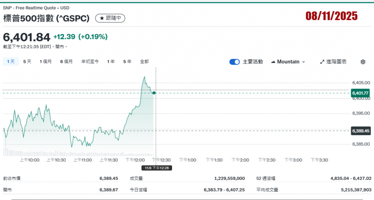
Task: Switch to the 5天 range tab
Action: [27, 62]
